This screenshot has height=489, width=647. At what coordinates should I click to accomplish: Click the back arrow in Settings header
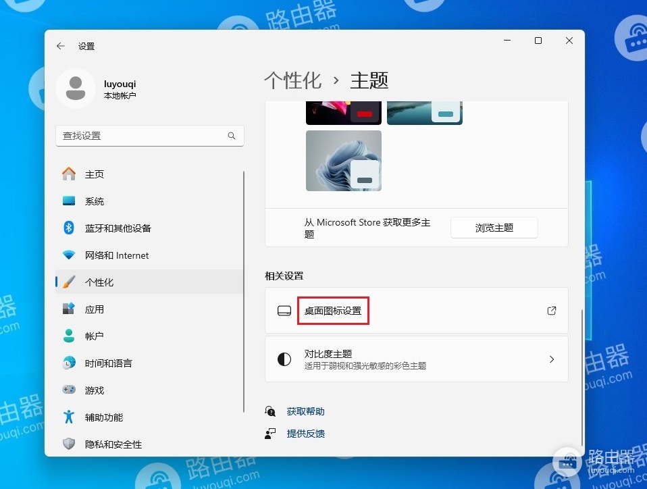(x=61, y=46)
